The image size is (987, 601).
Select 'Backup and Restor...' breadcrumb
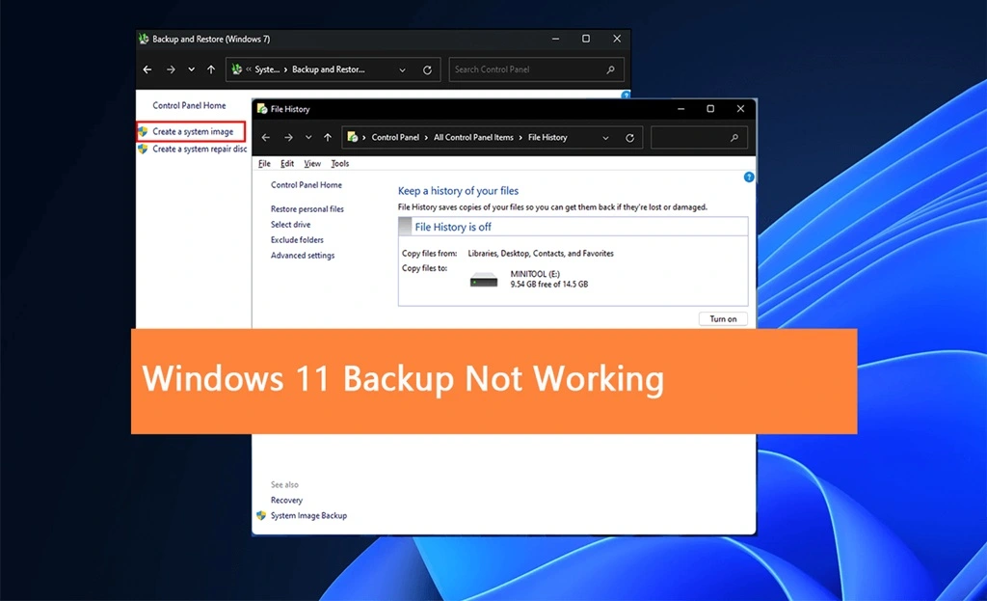click(x=328, y=69)
